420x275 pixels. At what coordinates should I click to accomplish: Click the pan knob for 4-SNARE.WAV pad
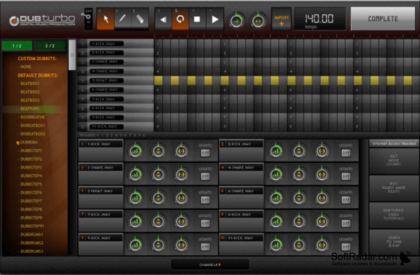(x=322, y=175)
